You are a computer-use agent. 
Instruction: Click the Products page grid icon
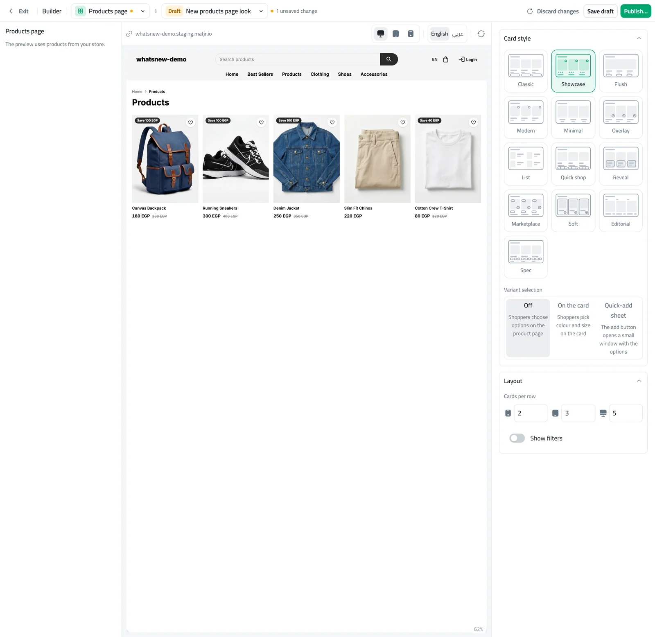80,11
